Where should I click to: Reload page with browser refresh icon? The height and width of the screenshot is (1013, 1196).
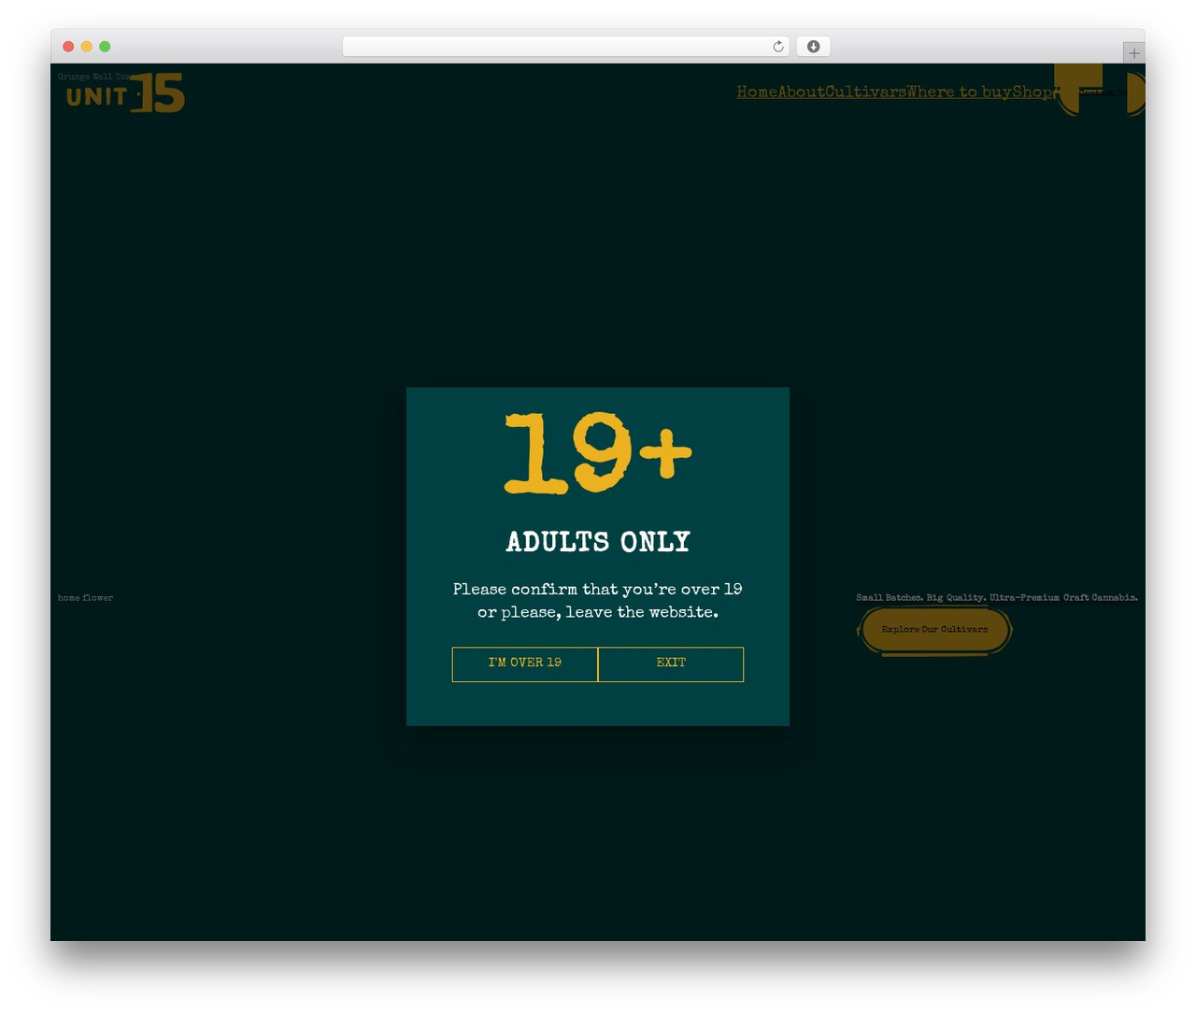tap(777, 47)
